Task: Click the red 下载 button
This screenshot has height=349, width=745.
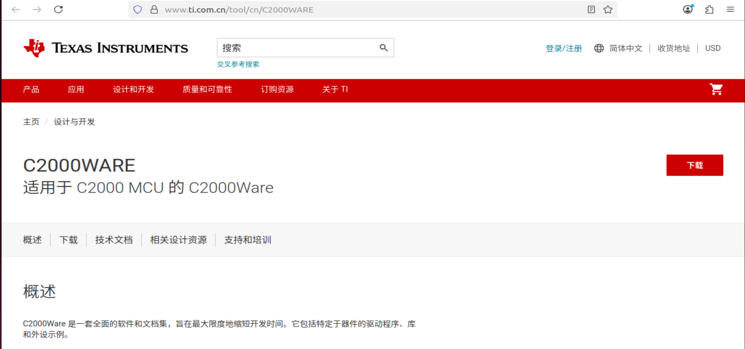Action: pos(695,165)
